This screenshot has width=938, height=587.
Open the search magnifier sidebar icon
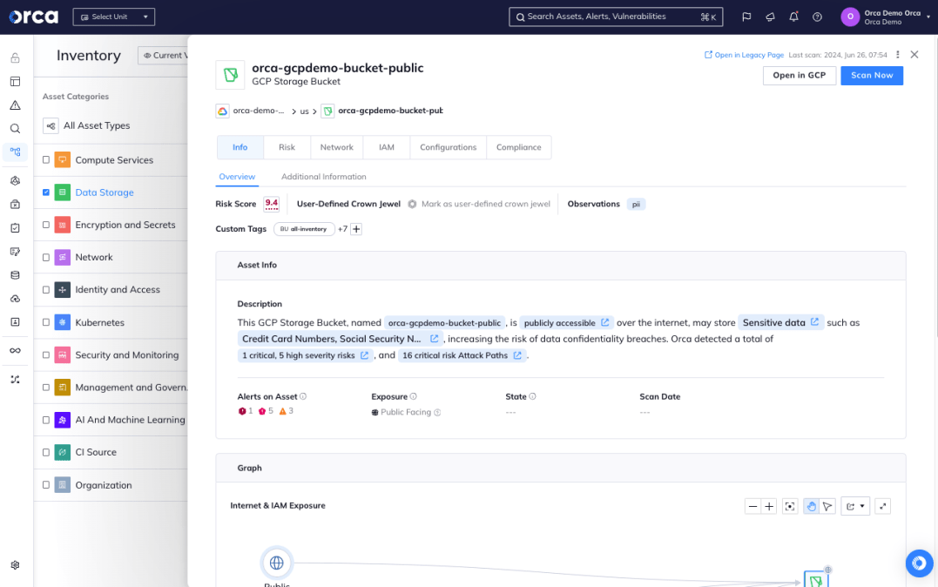pyautogui.click(x=16, y=129)
